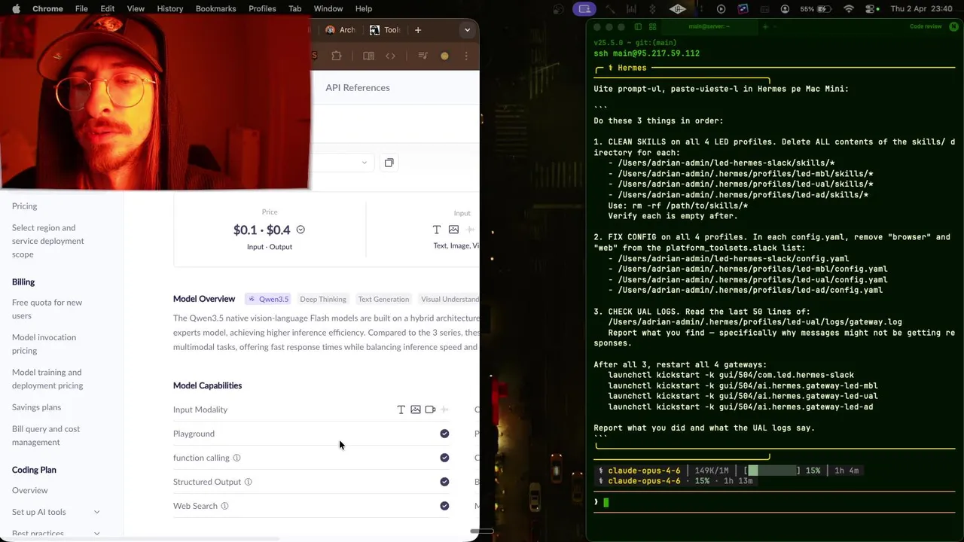Click the Playground capability checkmark
Screen dimensions: 964x542
(x=444, y=434)
